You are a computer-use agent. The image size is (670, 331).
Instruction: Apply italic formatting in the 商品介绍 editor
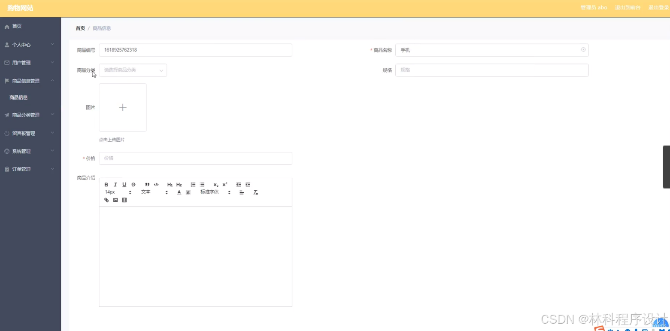point(115,185)
